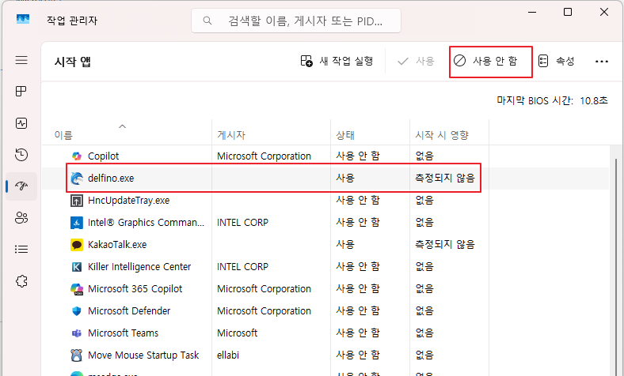Screen dimensions: 624x376
Task: Select the Microsoft 365 Copilot row name
Action: point(135,289)
